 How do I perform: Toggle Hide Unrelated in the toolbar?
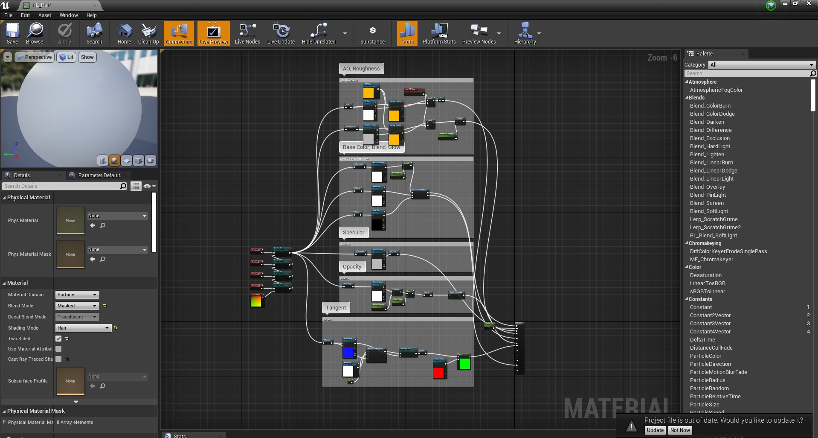pyautogui.click(x=319, y=33)
